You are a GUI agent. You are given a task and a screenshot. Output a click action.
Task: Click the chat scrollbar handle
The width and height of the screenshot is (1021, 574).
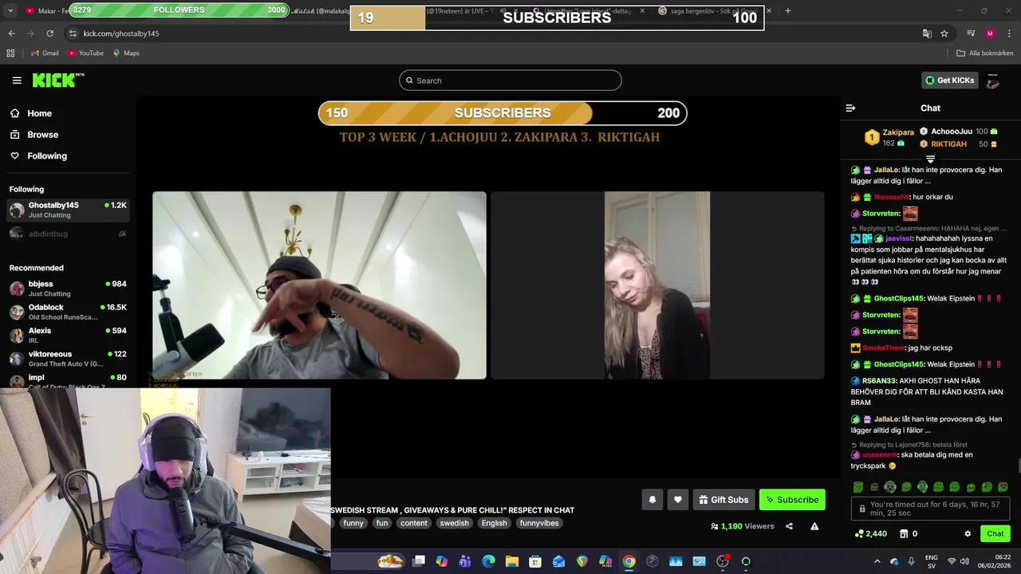[1018, 466]
